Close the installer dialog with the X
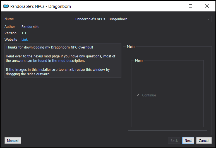216x148 pixels. point(207,6)
